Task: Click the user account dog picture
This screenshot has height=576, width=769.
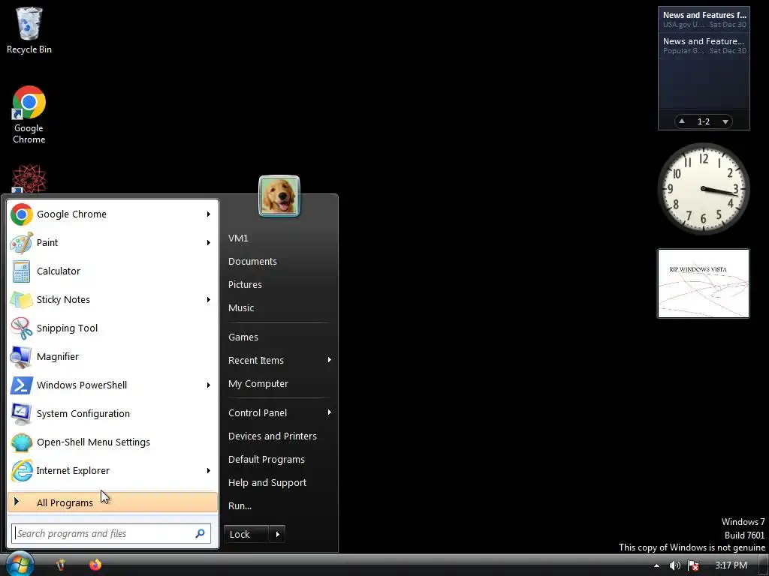Action: point(279,196)
